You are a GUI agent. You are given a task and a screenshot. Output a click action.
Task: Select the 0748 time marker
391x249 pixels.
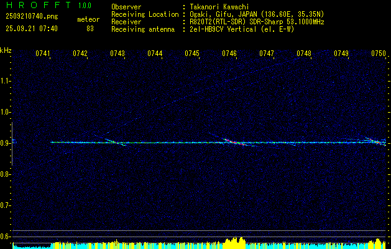click(x=304, y=54)
